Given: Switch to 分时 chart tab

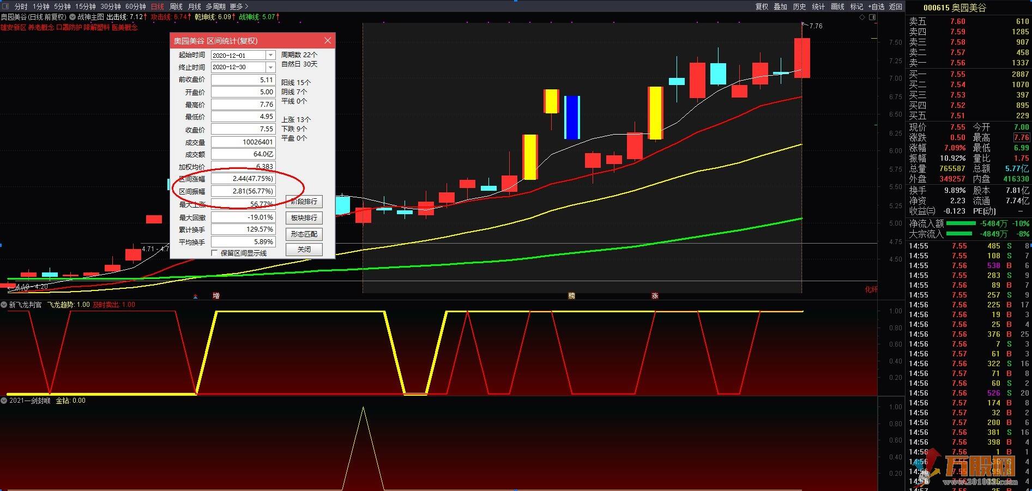Looking at the screenshot, I should point(21,7).
